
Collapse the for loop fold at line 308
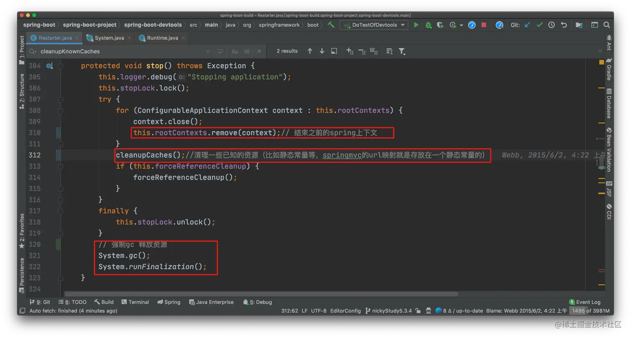[x=61, y=110]
